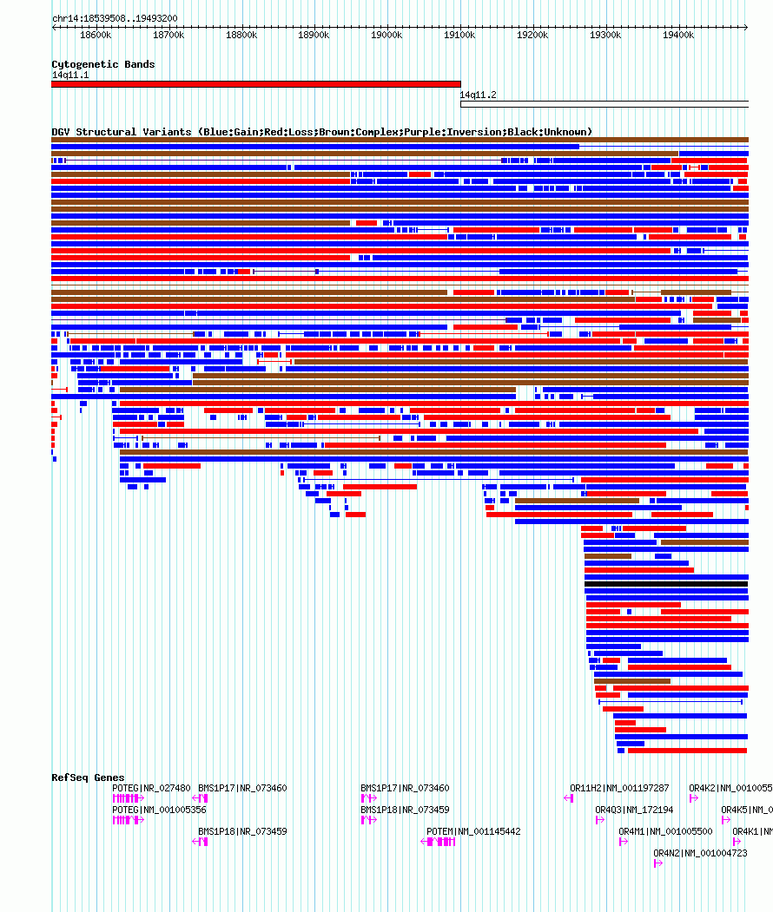Click the leftmost BMS1P17 NR_073460 gene arrow glyph
This screenshot has height=912, width=773.
coord(201,798)
